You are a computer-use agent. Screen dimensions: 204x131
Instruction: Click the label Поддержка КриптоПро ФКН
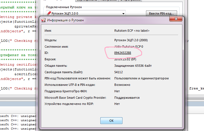tap(66, 91)
